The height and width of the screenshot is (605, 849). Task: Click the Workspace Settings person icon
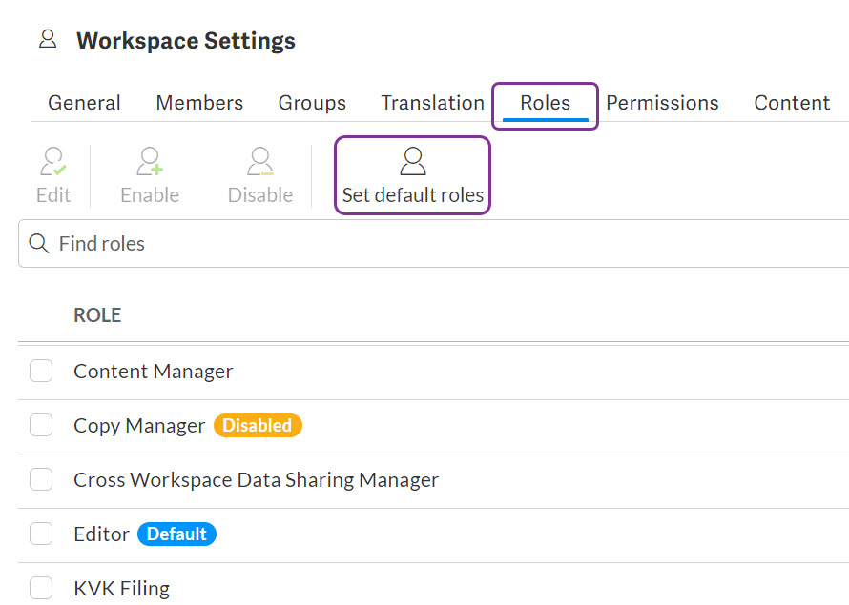(47, 40)
